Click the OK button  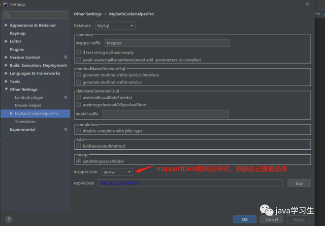245,219
